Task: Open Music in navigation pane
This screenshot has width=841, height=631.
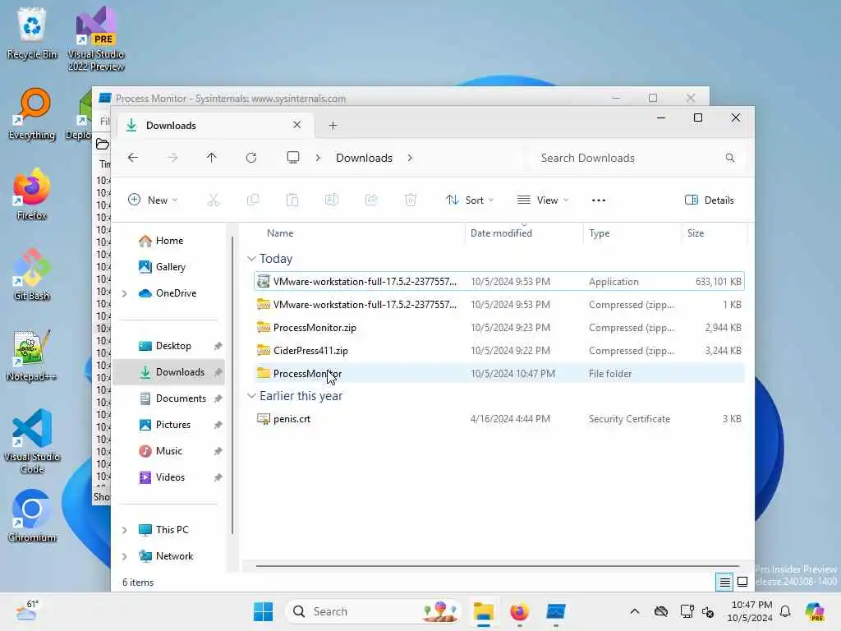Action: pyautogui.click(x=169, y=451)
